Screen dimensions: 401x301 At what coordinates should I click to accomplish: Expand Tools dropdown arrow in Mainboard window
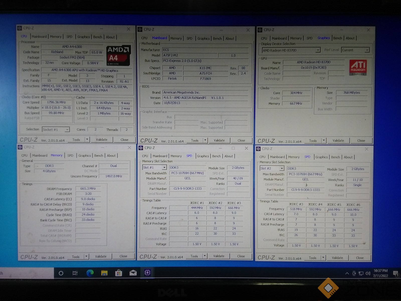coord(205,140)
